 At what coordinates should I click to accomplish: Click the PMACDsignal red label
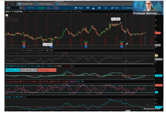pyautogui.click(x=47, y=70)
